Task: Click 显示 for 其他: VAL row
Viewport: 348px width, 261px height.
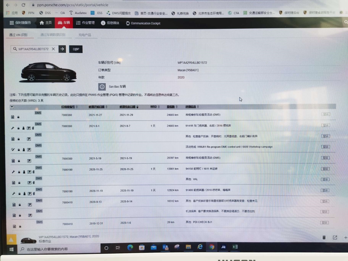Action: pyautogui.click(x=325, y=179)
